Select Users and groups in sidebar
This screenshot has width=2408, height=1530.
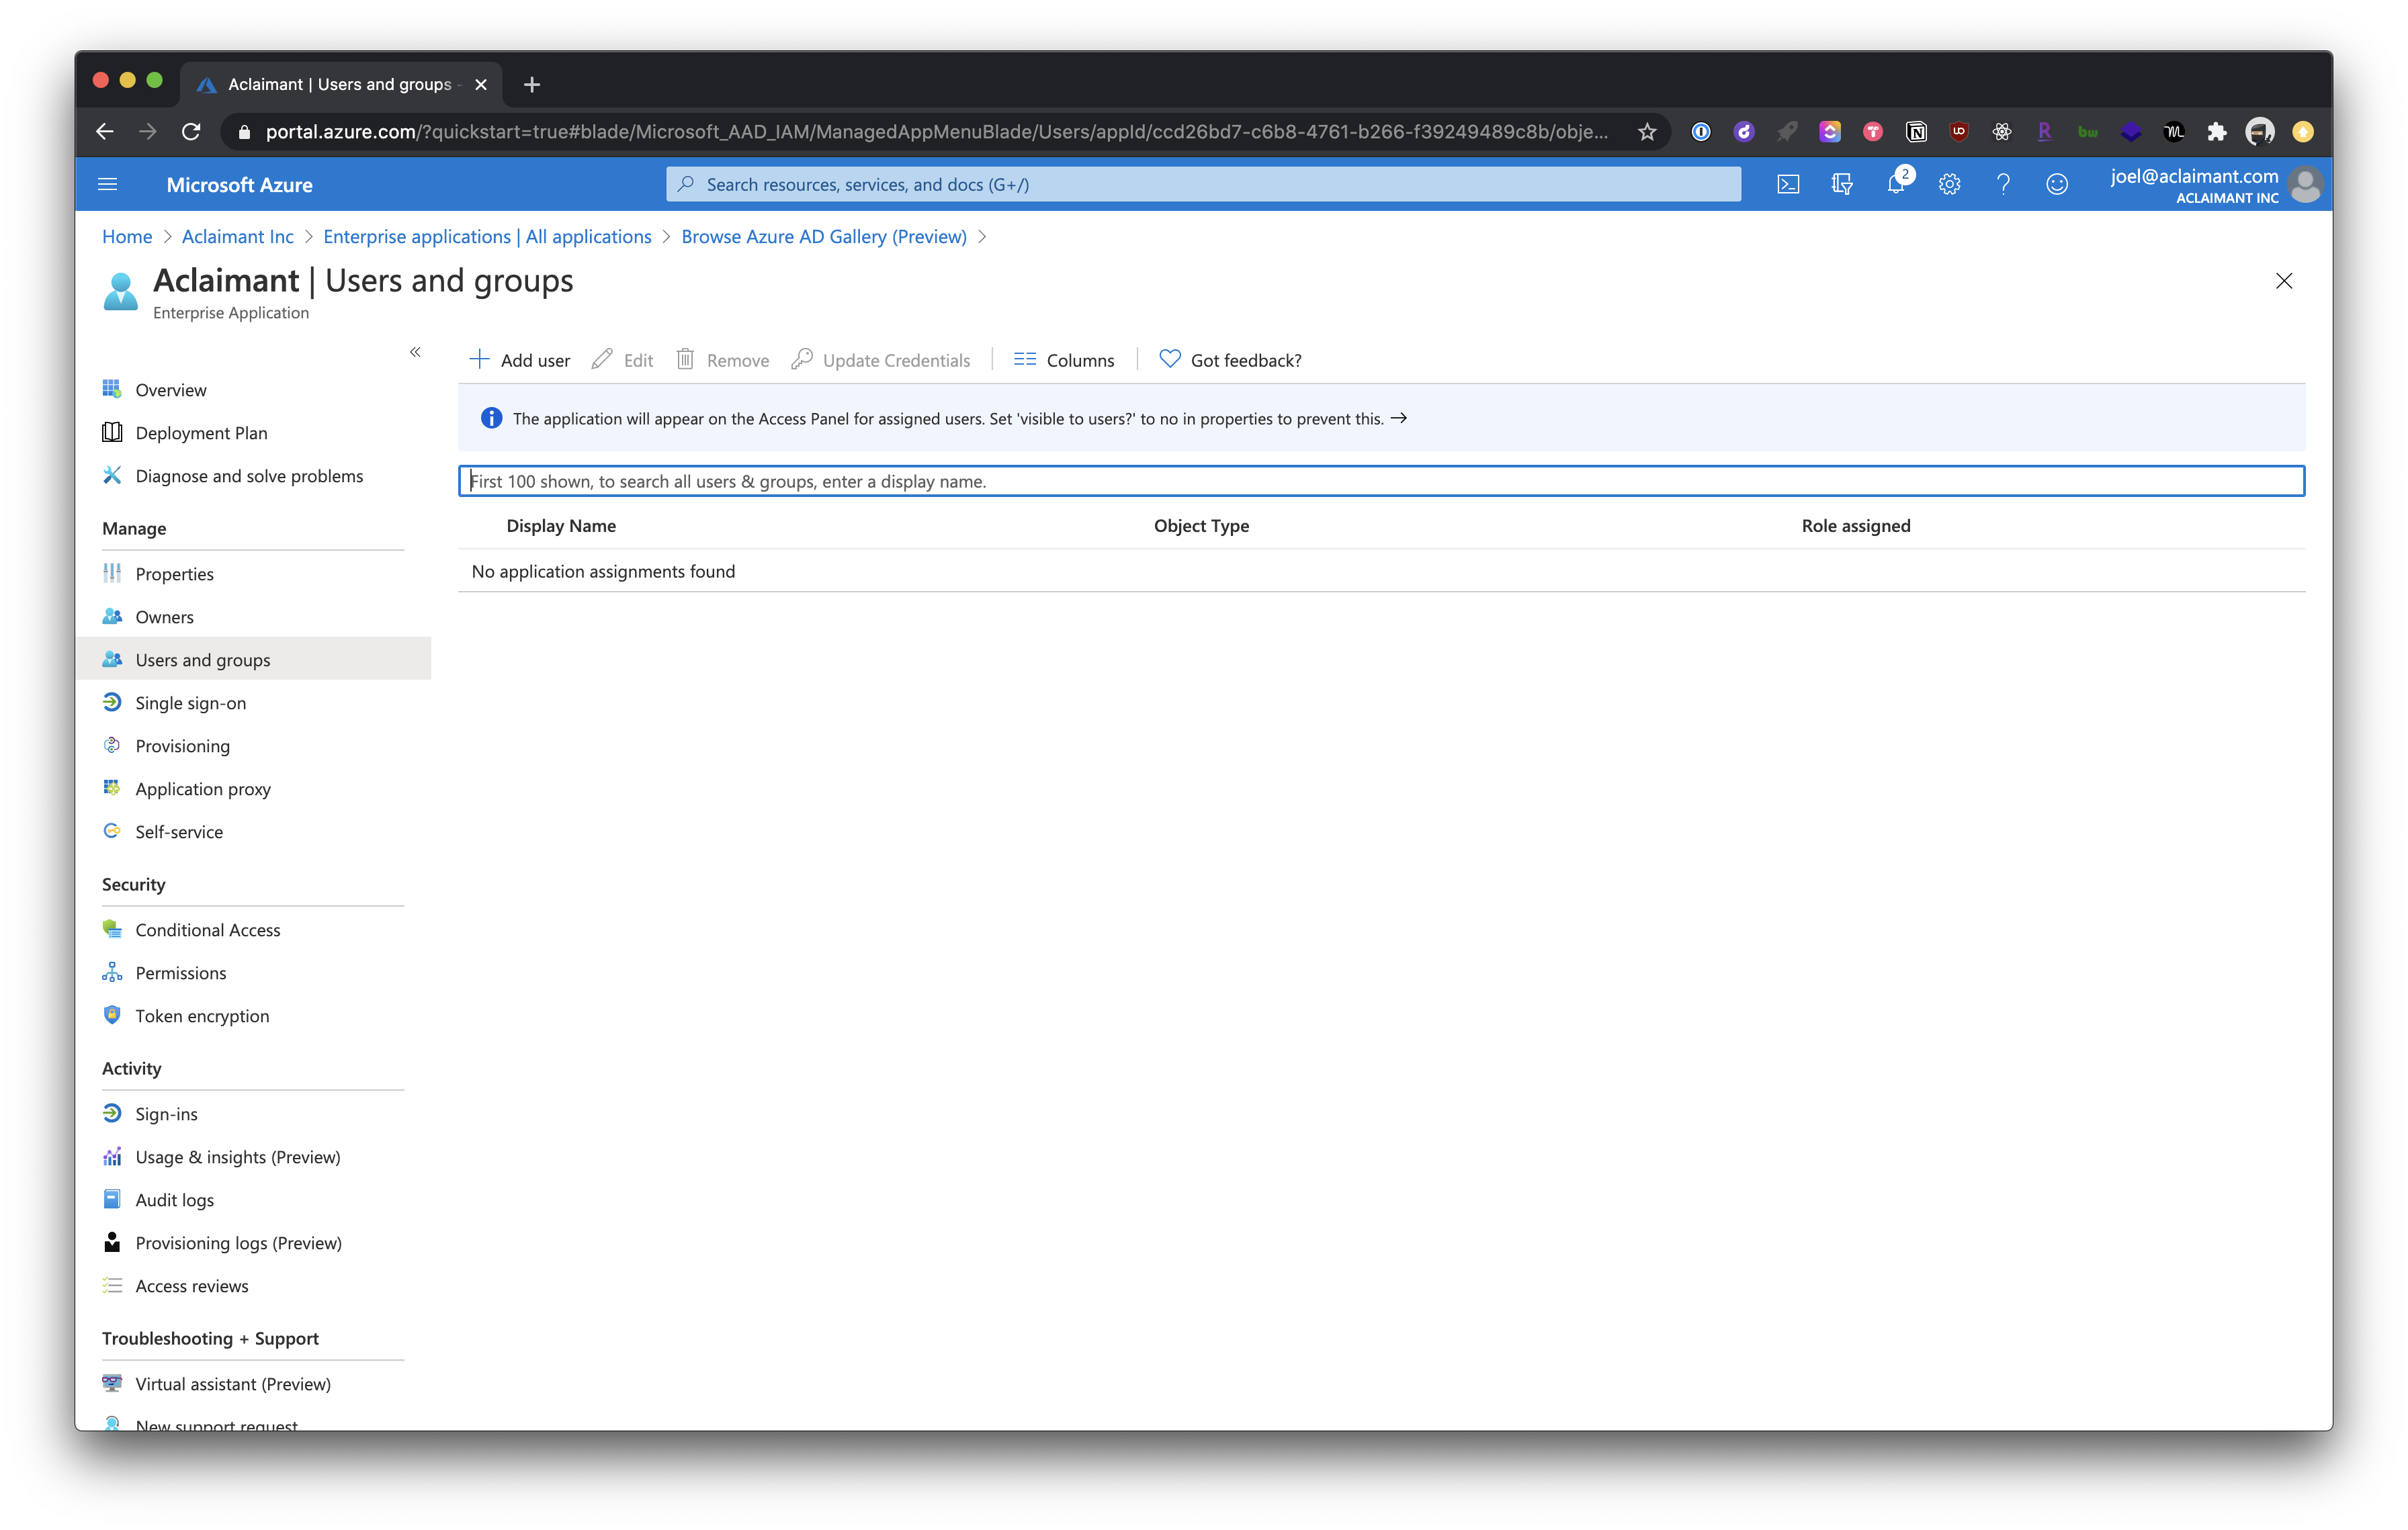(253, 660)
